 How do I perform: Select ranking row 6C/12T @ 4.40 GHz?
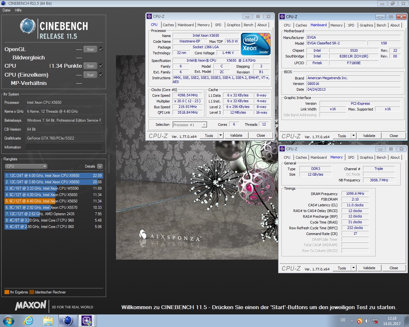tap(54, 201)
